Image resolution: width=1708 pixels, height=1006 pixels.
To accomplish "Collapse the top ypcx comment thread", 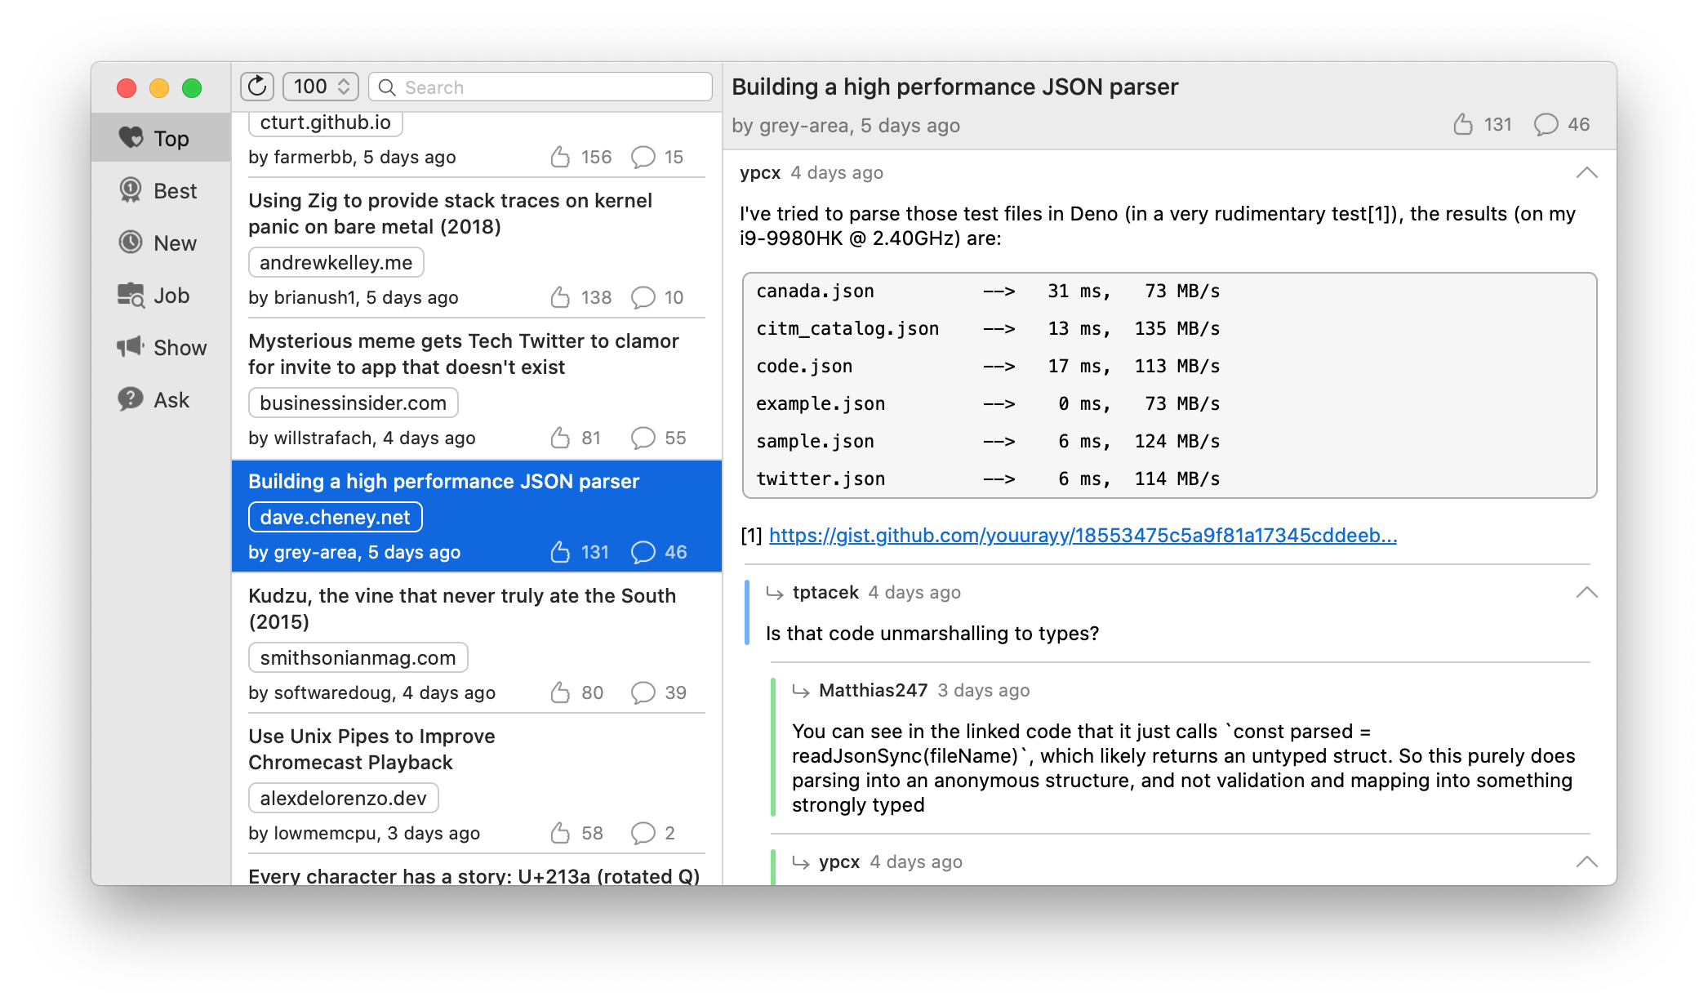I will coord(1586,173).
